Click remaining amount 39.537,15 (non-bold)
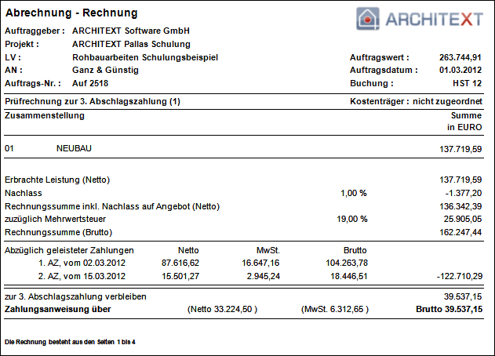Screen dimensions: 495x356 pyautogui.click(x=463, y=296)
